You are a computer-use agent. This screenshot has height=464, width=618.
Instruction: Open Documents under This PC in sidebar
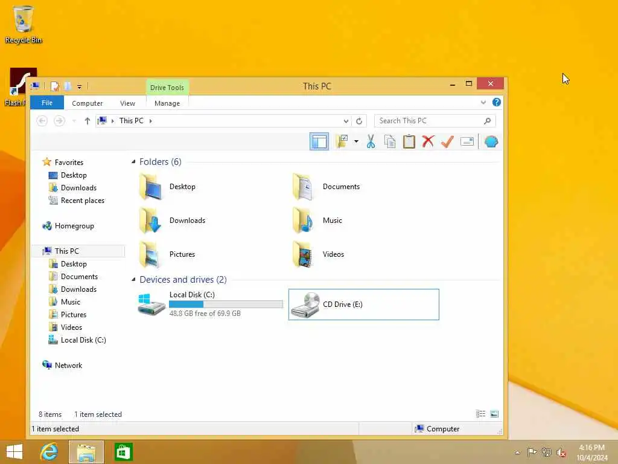coord(79,277)
